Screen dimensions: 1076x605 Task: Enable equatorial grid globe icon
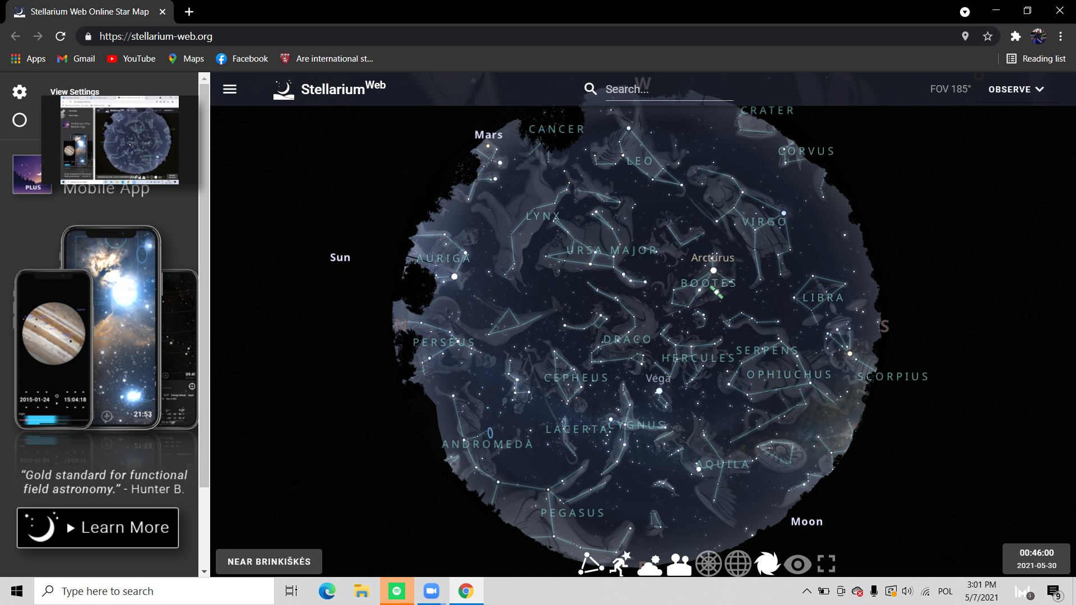(x=738, y=564)
